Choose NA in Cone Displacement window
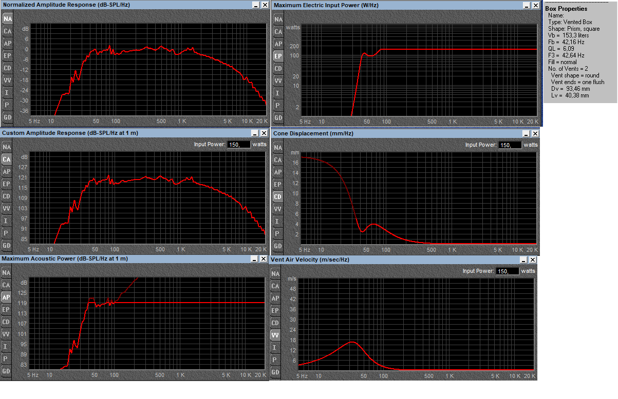 click(278, 148)
